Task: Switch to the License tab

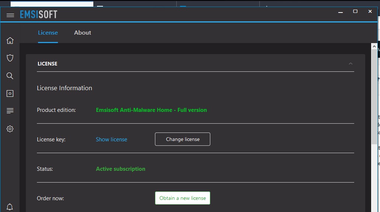Action: click(x=48, y=33)
